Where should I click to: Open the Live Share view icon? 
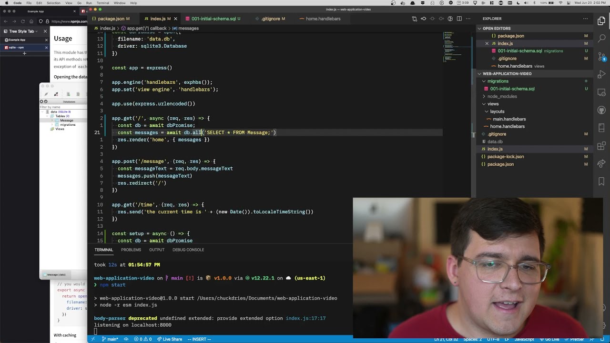(601, 163)
